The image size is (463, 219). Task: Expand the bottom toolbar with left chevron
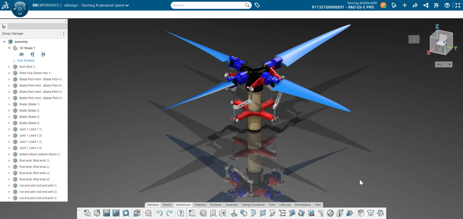coord(79,210)
